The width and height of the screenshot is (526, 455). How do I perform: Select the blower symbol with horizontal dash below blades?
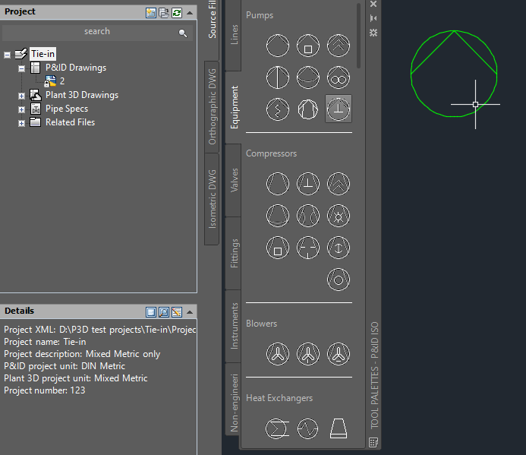click(339, 354)
